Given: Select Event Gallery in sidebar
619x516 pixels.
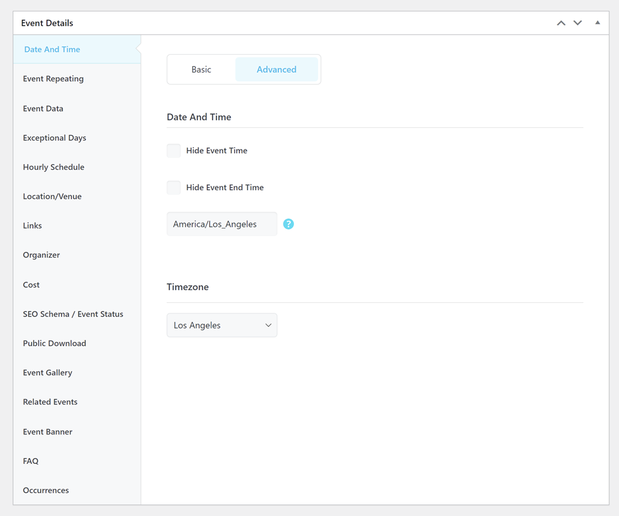Looking at the screenshot, I should [x=48, y=373].
